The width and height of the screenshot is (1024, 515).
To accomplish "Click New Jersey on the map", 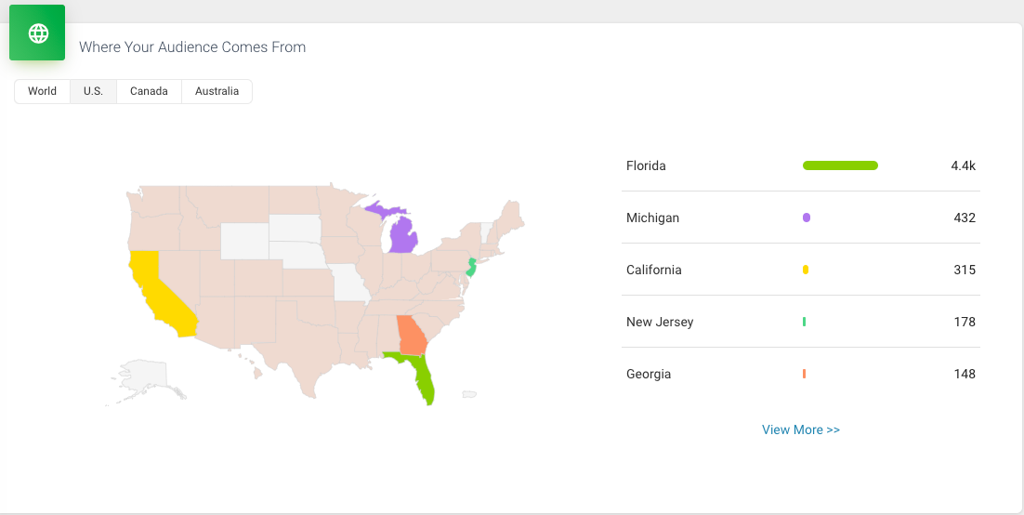I will click(471, 267).
